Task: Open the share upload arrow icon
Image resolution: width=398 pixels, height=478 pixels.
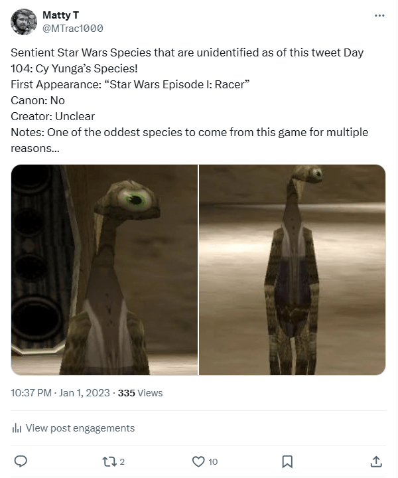Action: point(376,461)
